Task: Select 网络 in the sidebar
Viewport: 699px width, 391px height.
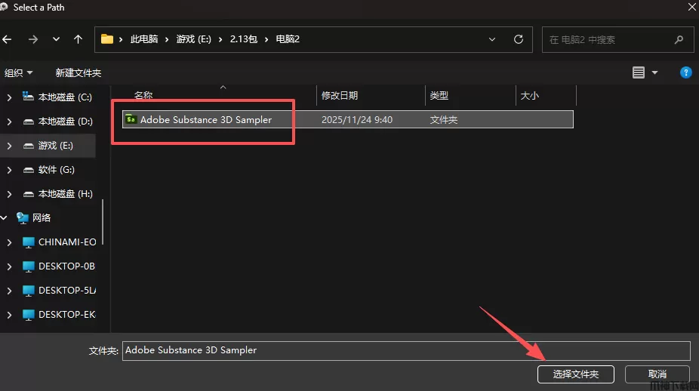Action: pyautogui.click(x=42, y=217)
